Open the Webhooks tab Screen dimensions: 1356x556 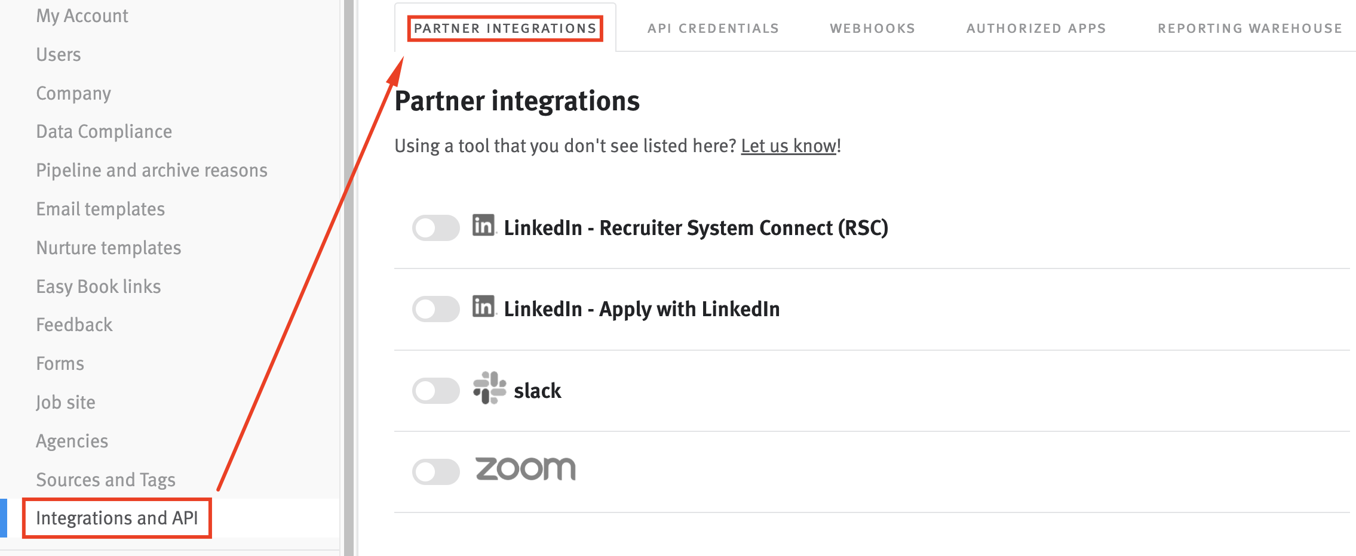coord(872,27)
